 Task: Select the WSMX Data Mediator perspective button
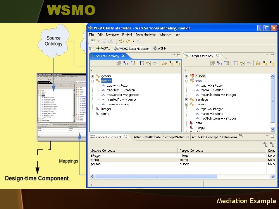point(131,48)
